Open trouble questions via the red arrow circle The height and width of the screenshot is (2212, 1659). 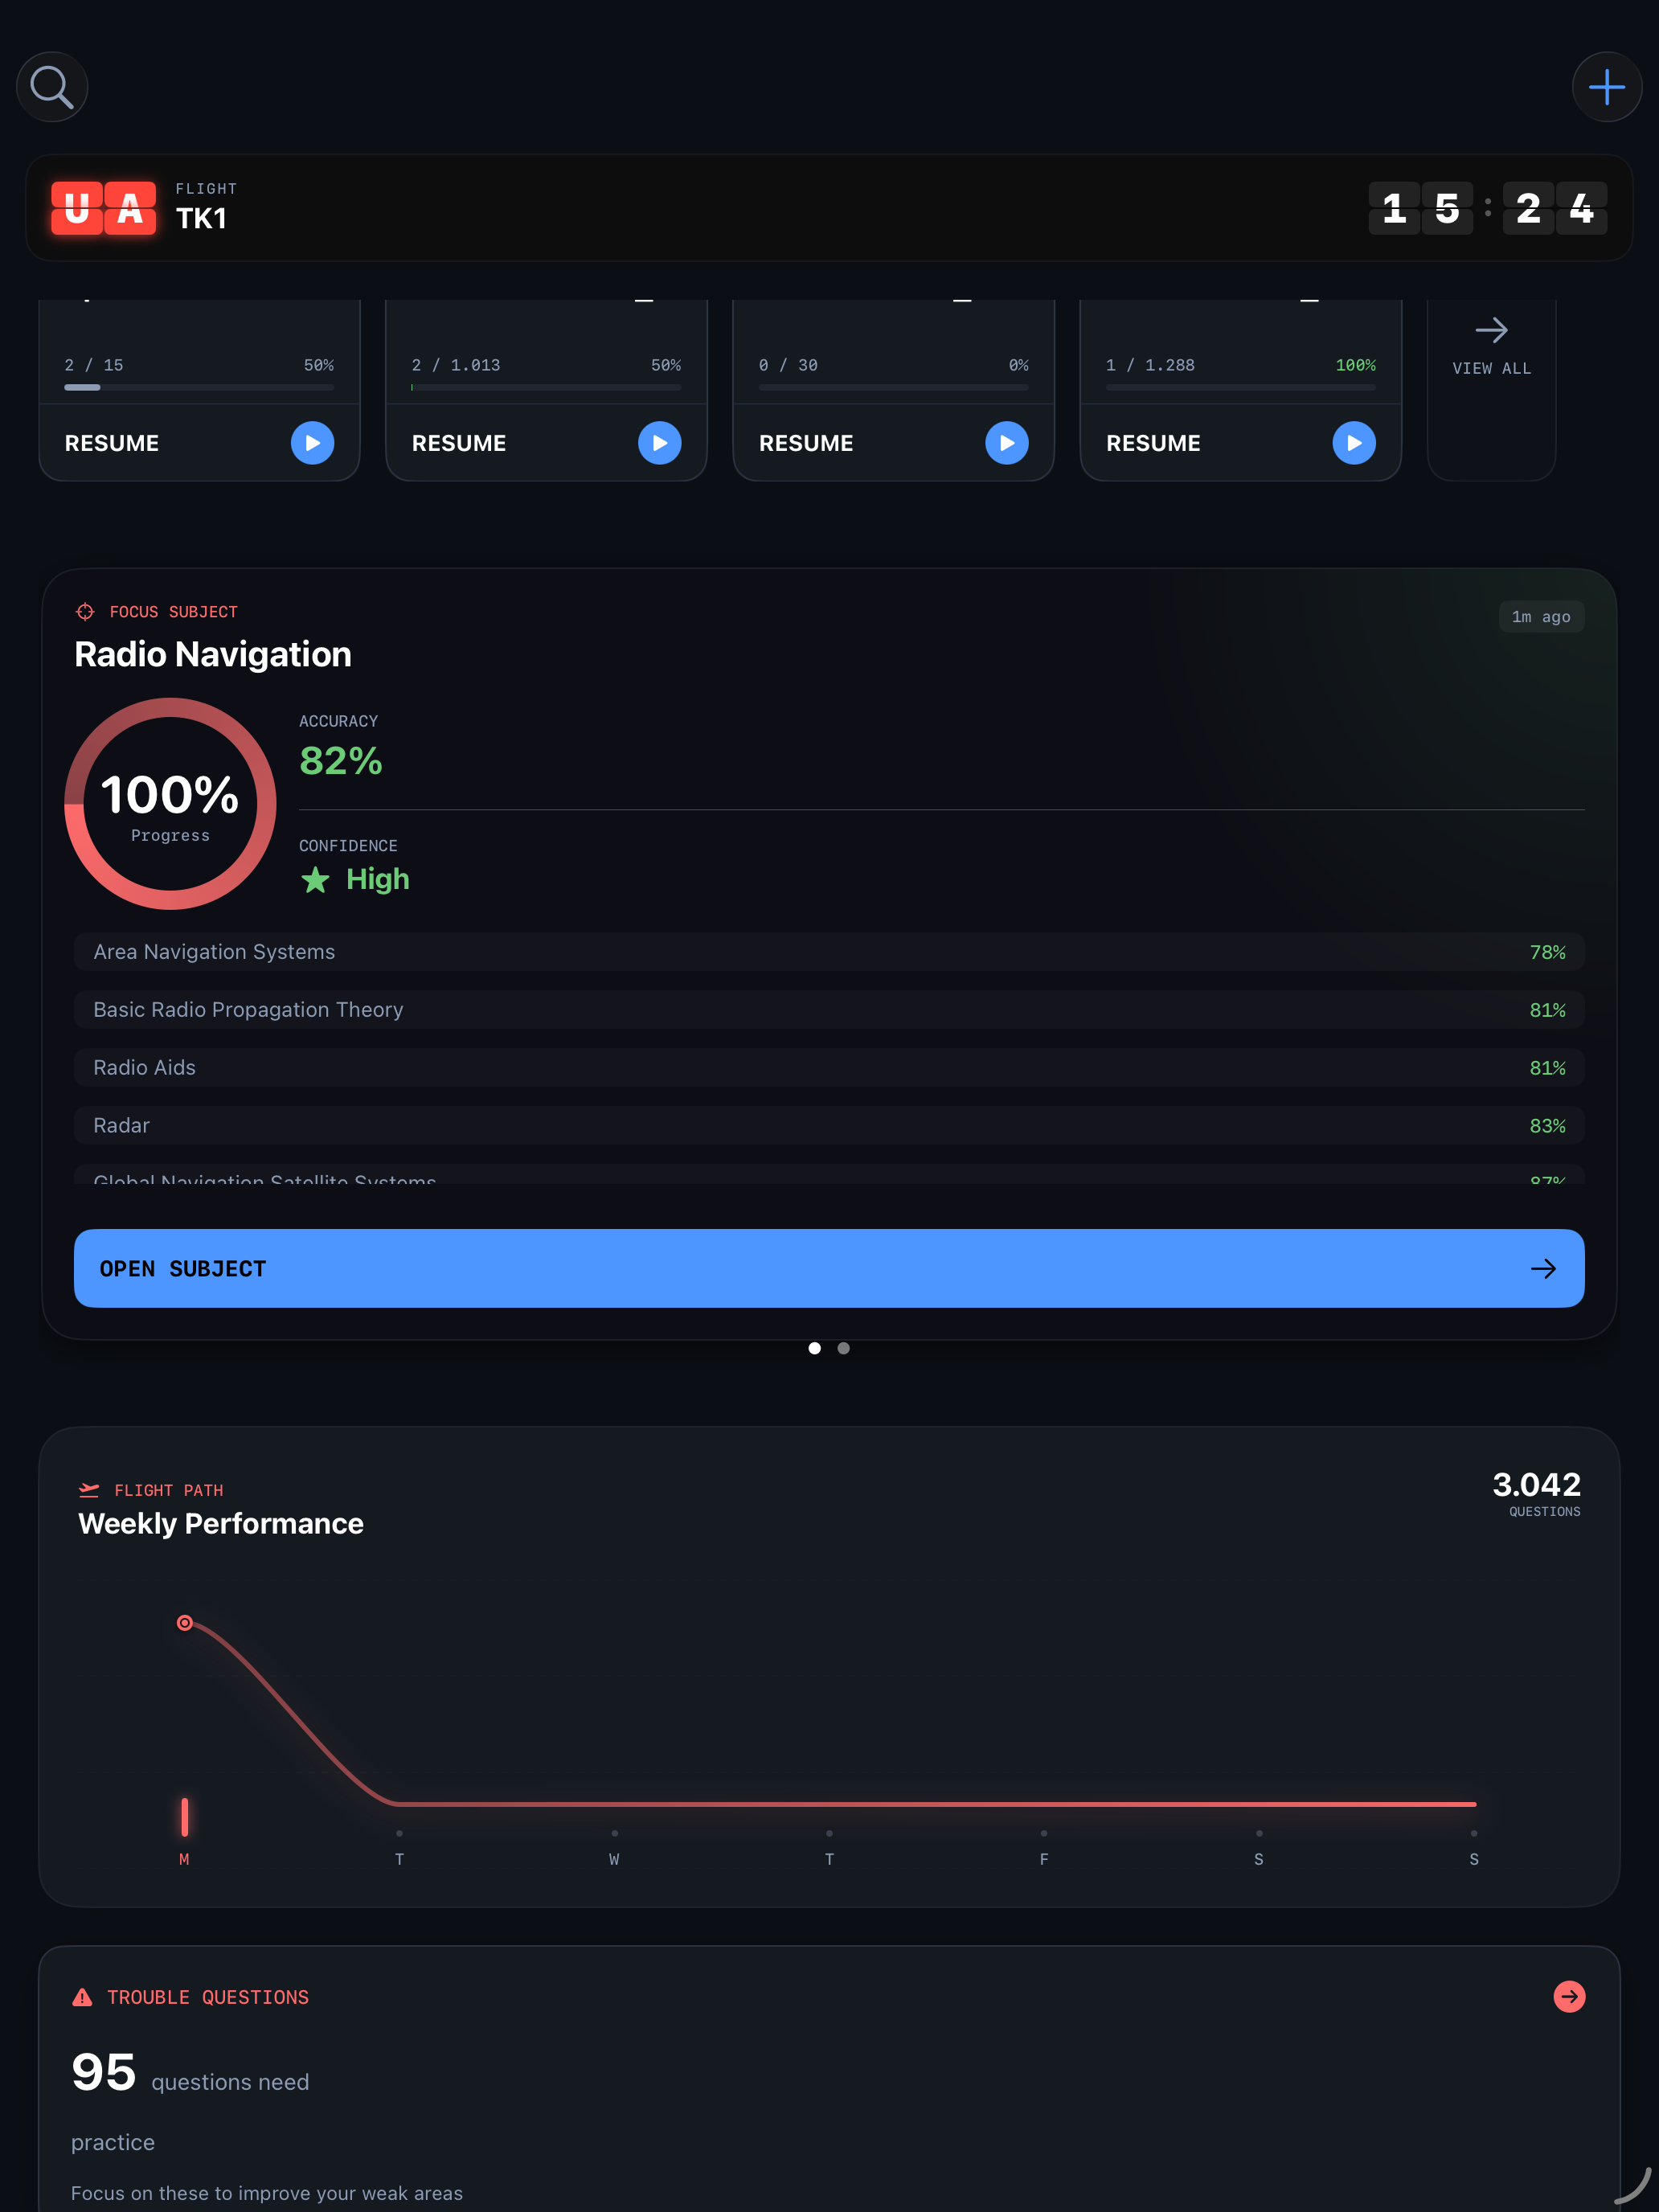click(x=1569, y=1997)
